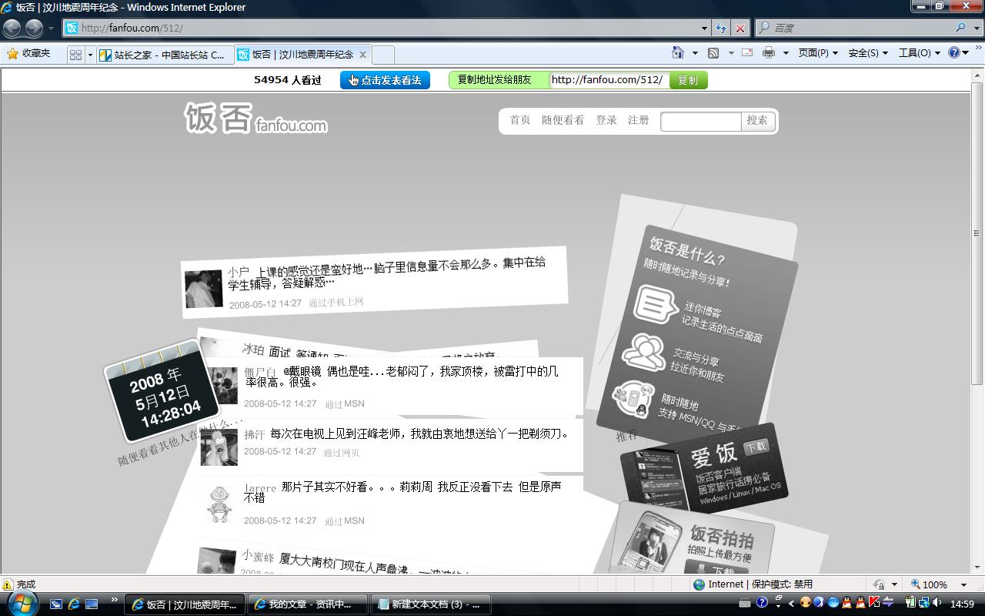Click the 点击发表看法 button
Image resolution: width=985 pixels, height=616 pixels.
(x=385, y=80)
